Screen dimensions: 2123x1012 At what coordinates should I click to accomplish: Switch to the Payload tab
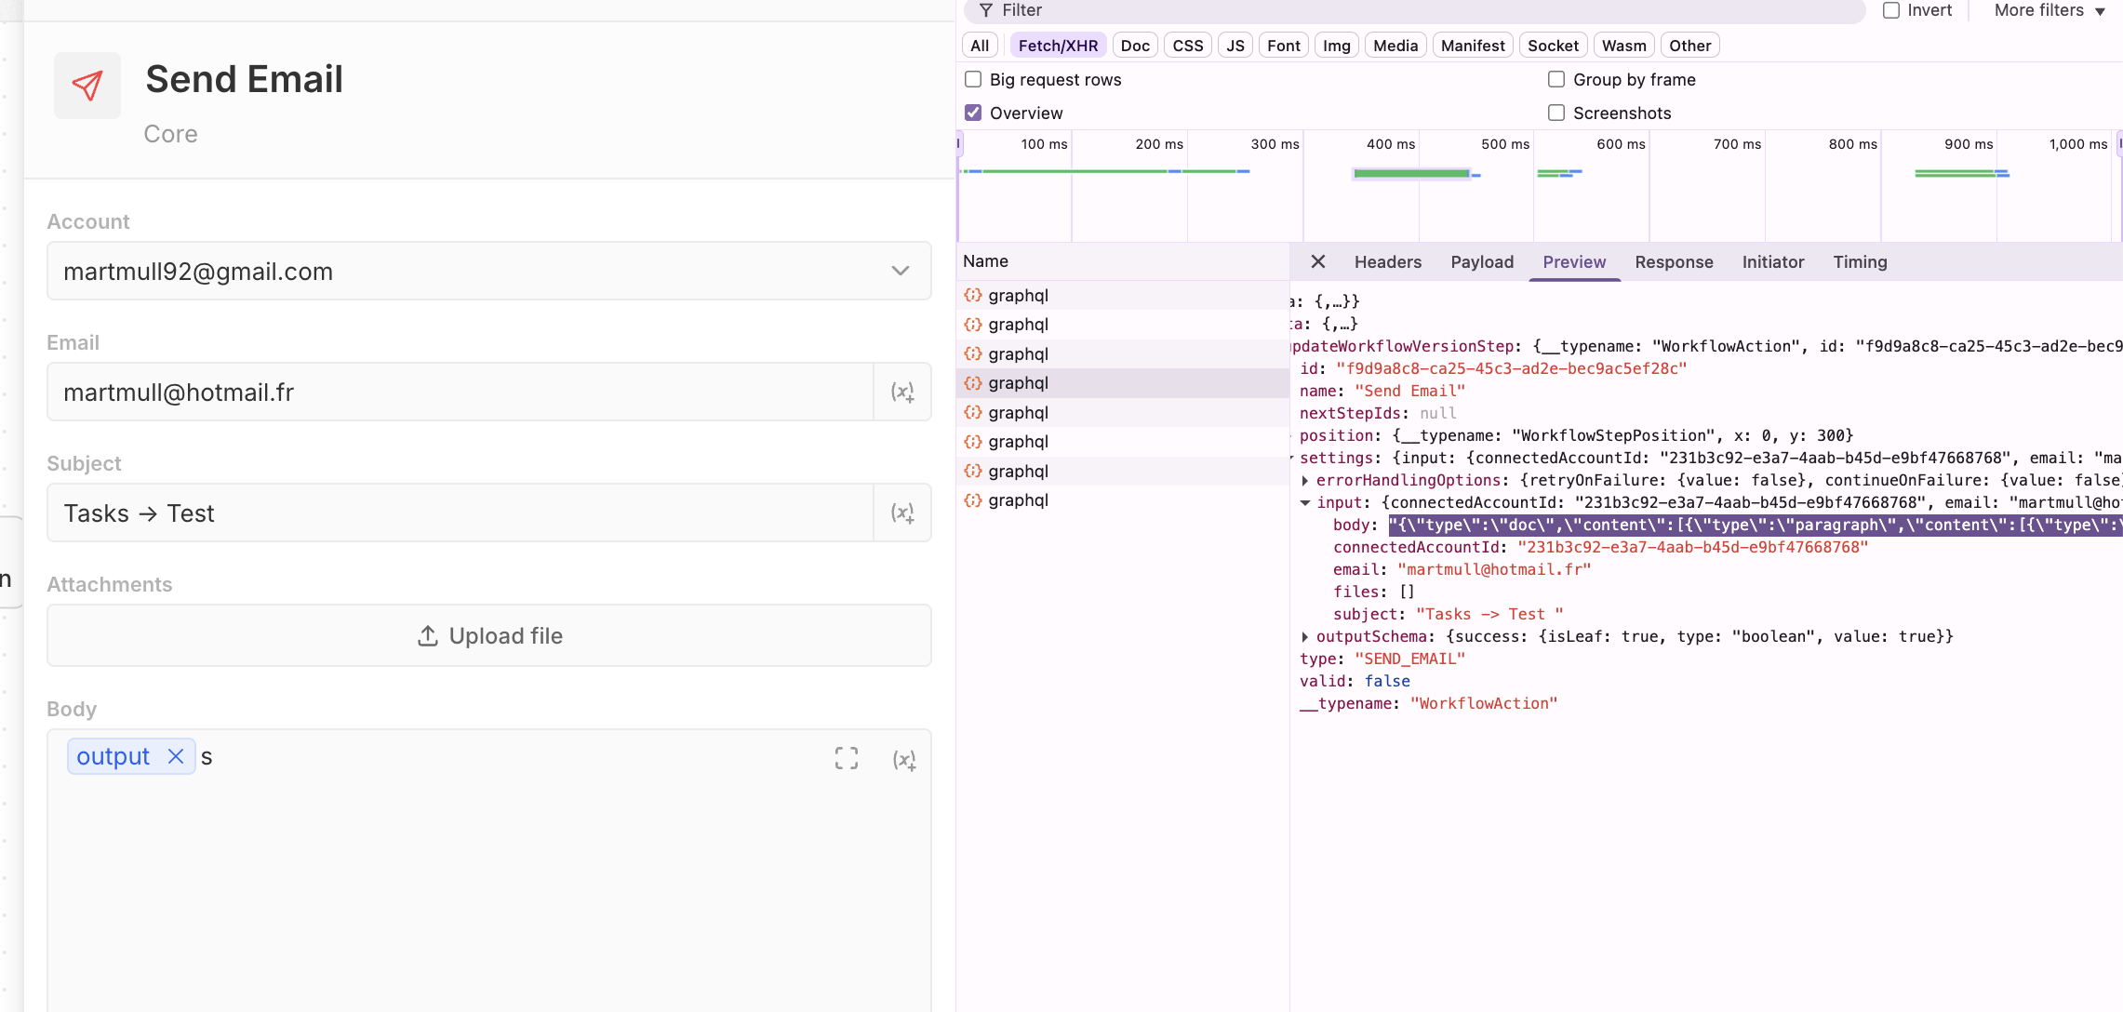[1481, 261]
